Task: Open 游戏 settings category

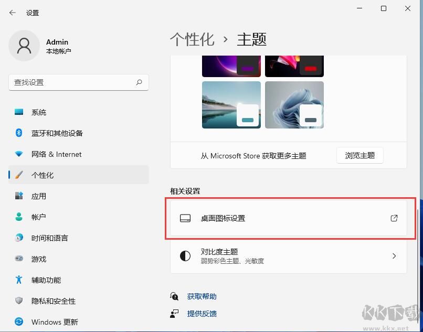Action: (x=79, y=259)
